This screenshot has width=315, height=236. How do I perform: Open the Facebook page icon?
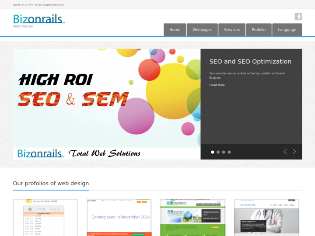click(x=298, y=17)
